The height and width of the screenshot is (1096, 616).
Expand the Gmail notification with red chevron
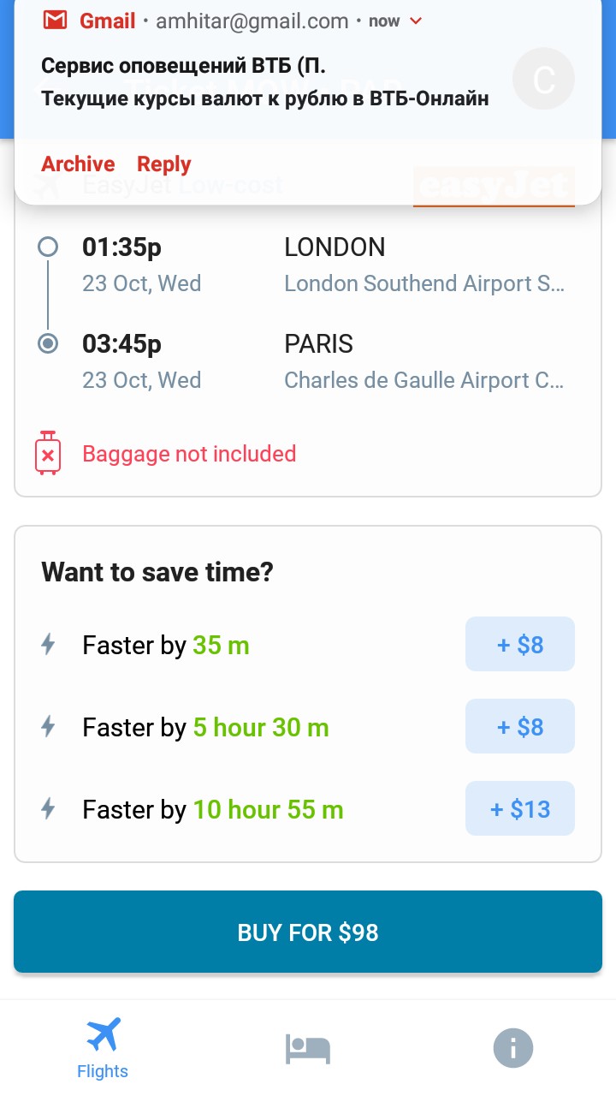click(417, 21)
